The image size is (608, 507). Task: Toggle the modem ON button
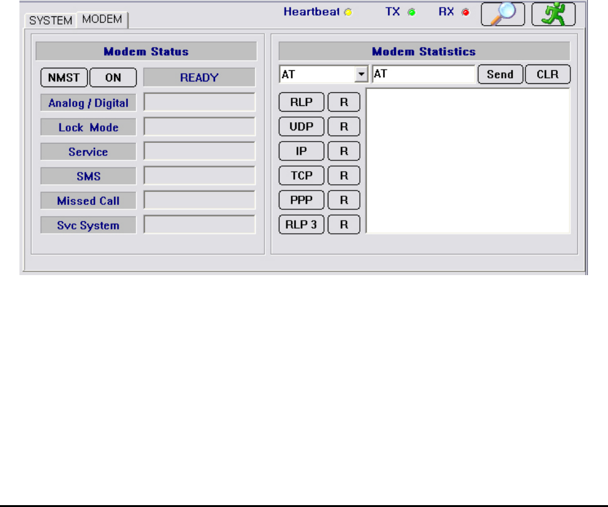(113, 78)
